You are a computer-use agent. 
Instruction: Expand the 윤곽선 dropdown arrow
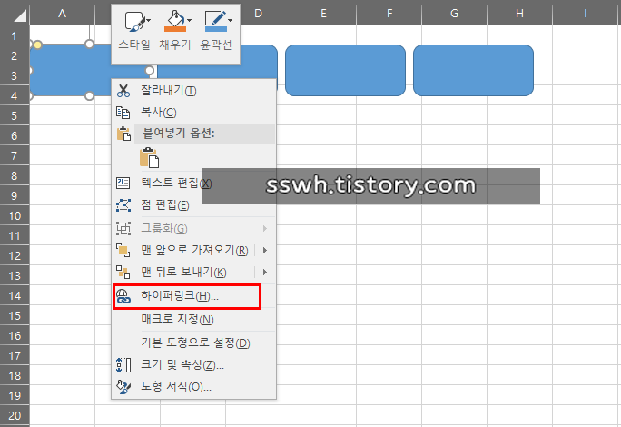coord(230,20)
